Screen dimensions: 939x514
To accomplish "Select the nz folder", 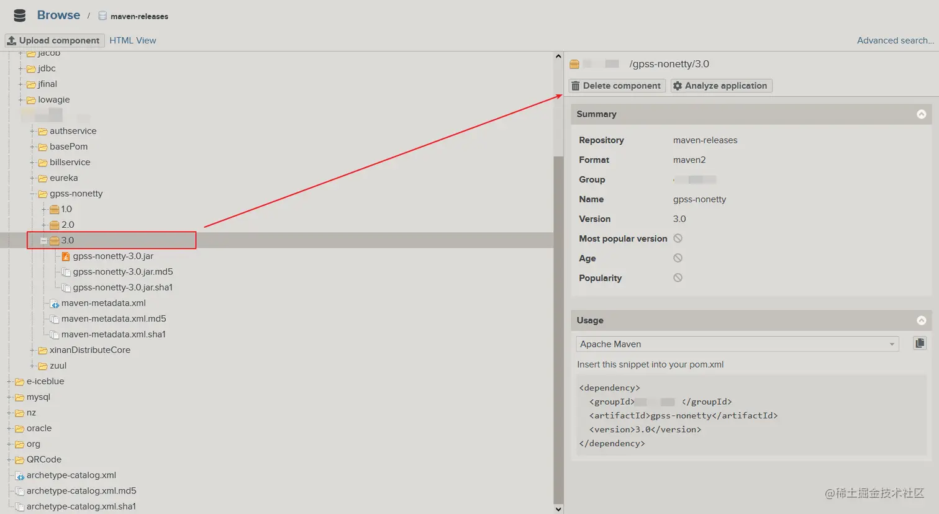I will (x=31, y=413).
